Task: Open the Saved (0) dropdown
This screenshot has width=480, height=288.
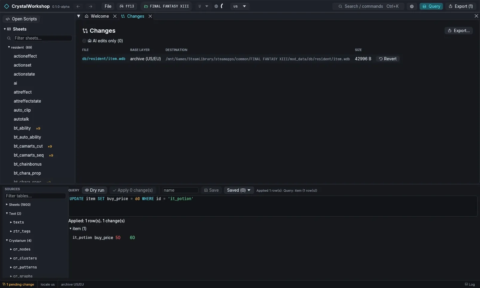Action: coord(239,190)
